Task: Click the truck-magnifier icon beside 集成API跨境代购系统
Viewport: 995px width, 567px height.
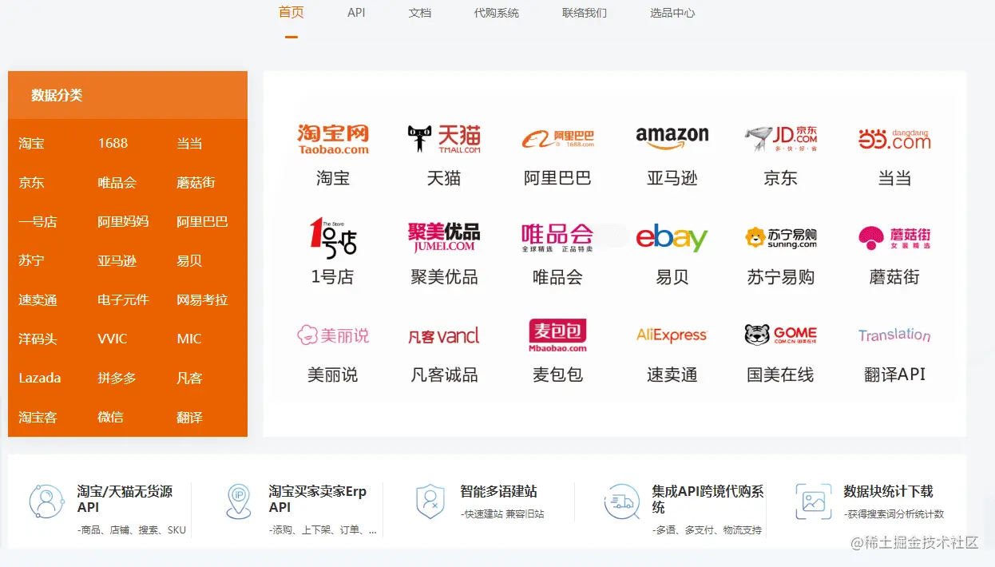Action: pyautogui.click(x=621, y=502)
